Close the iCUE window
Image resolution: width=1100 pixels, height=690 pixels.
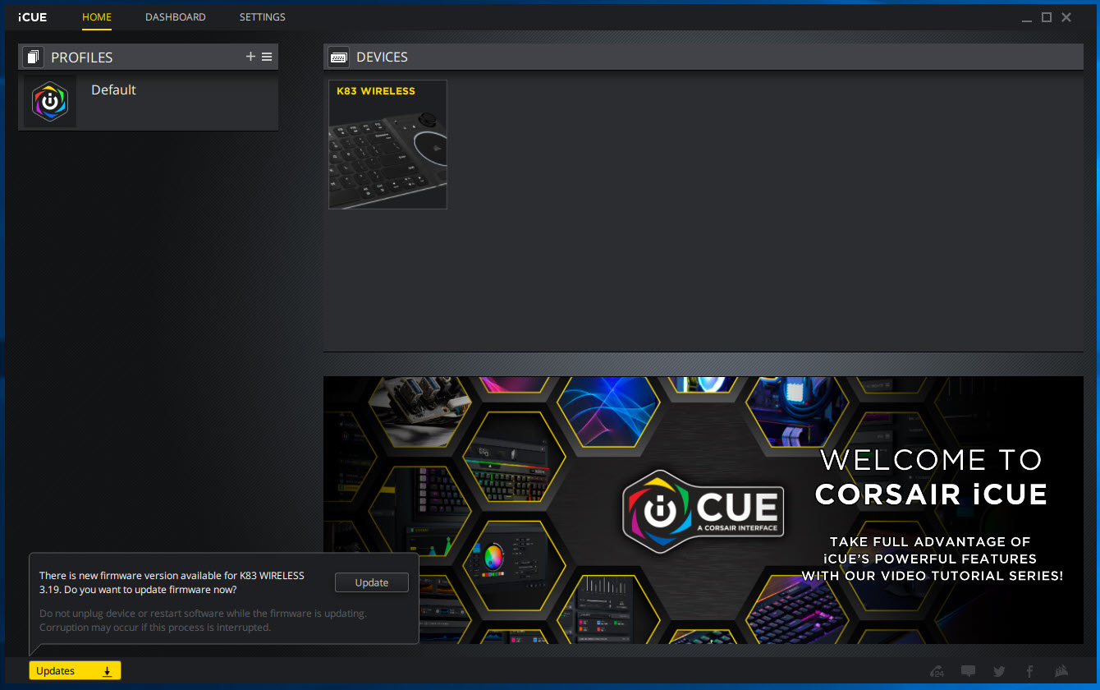1066,17
